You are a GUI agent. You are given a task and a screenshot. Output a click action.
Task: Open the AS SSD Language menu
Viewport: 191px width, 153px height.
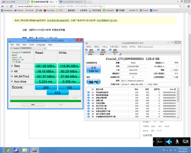click(x=41, y=45)
